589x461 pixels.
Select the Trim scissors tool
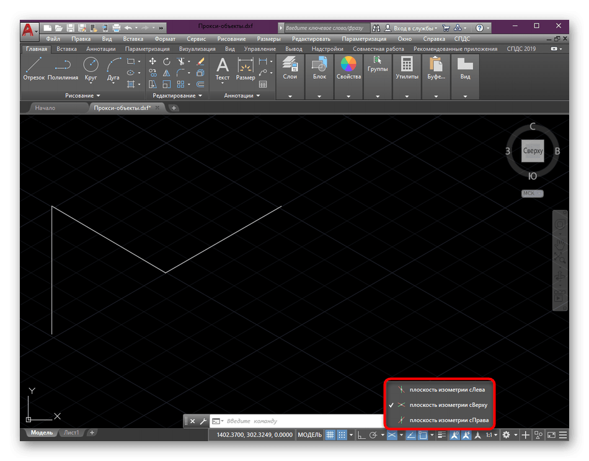(x=181, y=61)
